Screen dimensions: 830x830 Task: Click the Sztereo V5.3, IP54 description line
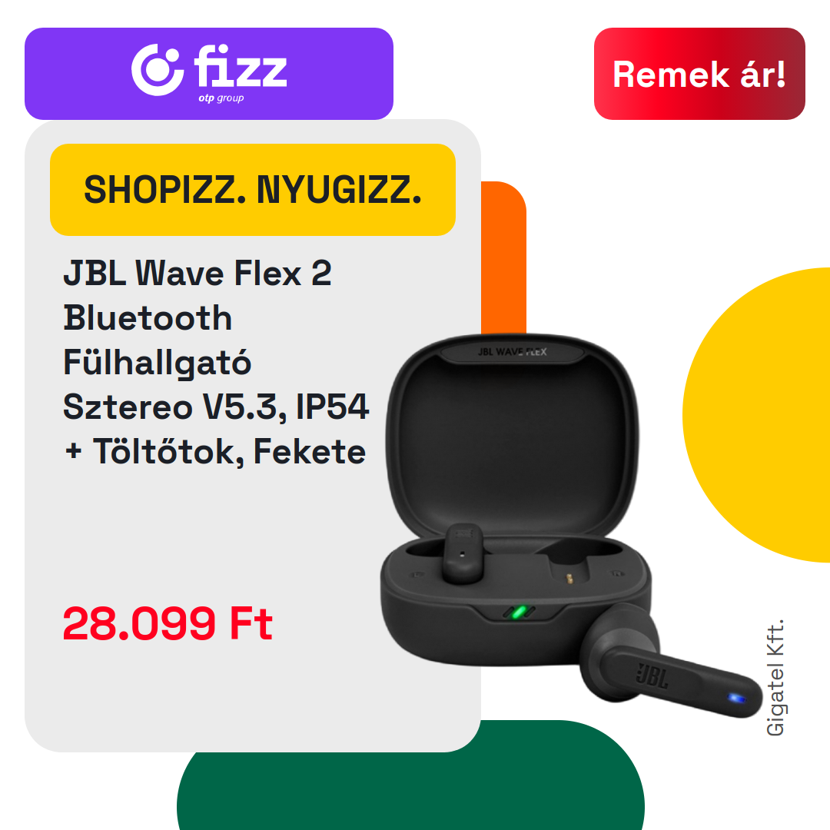[x=216, y=407]
